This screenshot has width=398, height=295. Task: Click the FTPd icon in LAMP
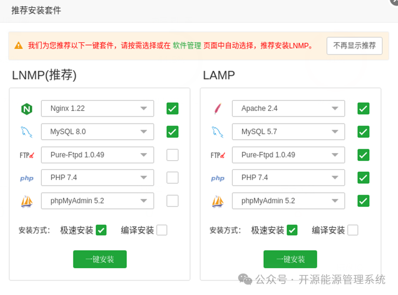[x=218, y=155]
